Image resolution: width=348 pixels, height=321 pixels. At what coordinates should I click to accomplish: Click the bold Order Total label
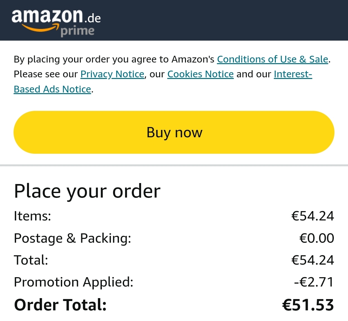tap(60, 305)
